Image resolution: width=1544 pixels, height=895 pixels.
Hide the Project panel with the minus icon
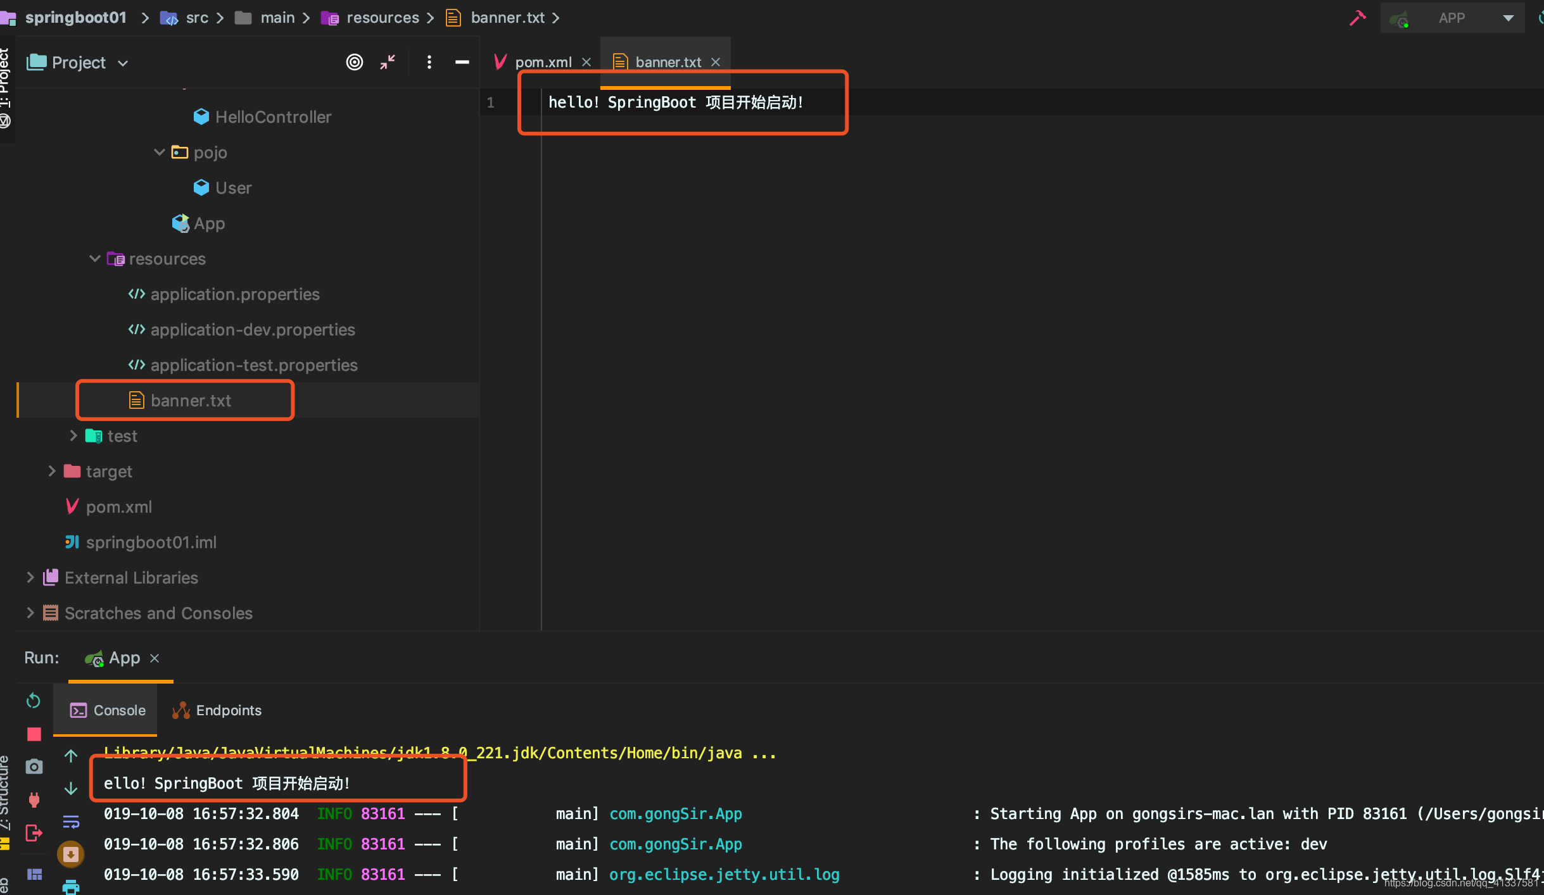coord(462,62)
